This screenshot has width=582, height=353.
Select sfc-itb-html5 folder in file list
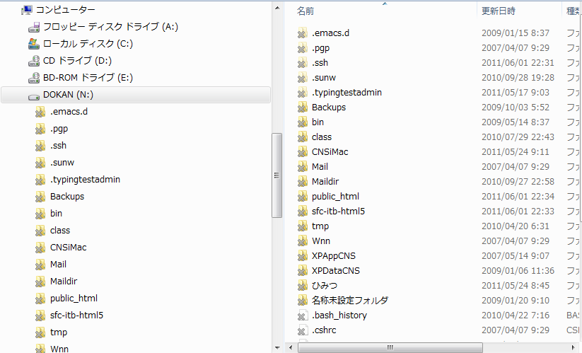[x=338, y=212]
